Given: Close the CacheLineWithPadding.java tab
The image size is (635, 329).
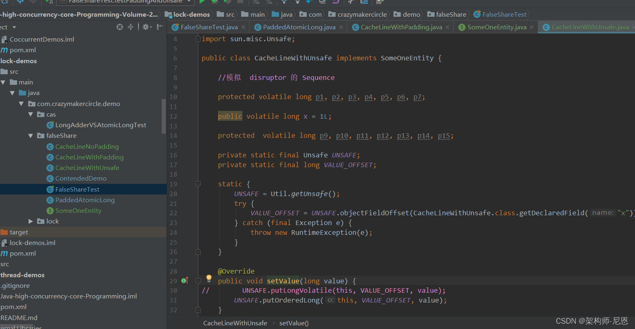Looking at the screenshot, I should point(447,27).
